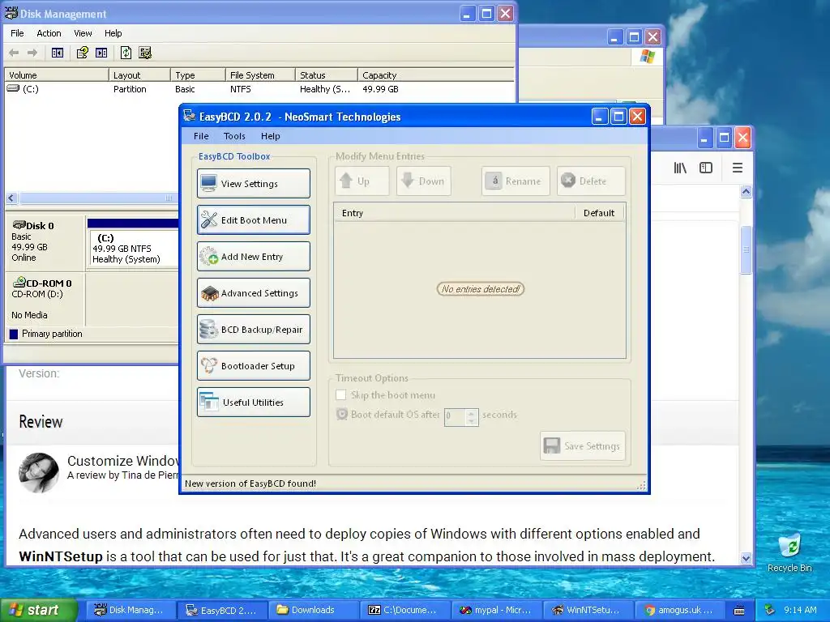Open Add New Entry section
This screenshot has width=830, height=622.
coord(254,257)
